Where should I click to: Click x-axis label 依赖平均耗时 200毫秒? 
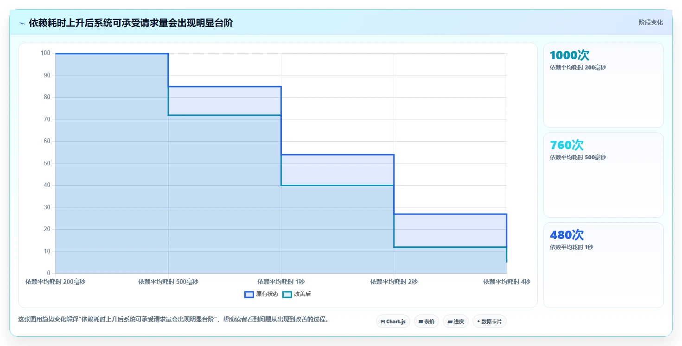click(55, 282)
